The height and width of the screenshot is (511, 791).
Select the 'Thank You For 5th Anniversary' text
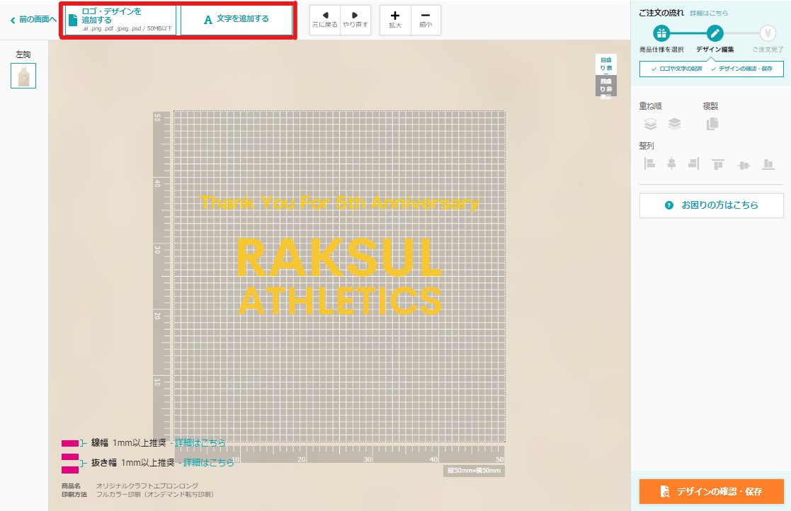pyautogui.click(x=339, y=202)
